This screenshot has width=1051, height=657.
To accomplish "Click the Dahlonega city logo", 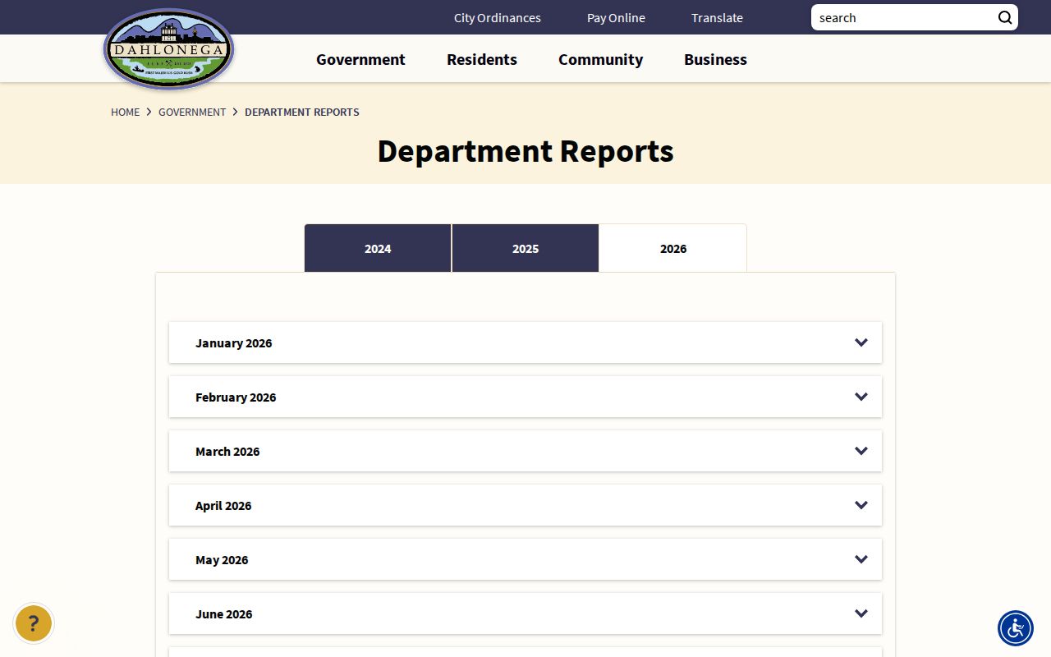I will (x=169, y=49).
